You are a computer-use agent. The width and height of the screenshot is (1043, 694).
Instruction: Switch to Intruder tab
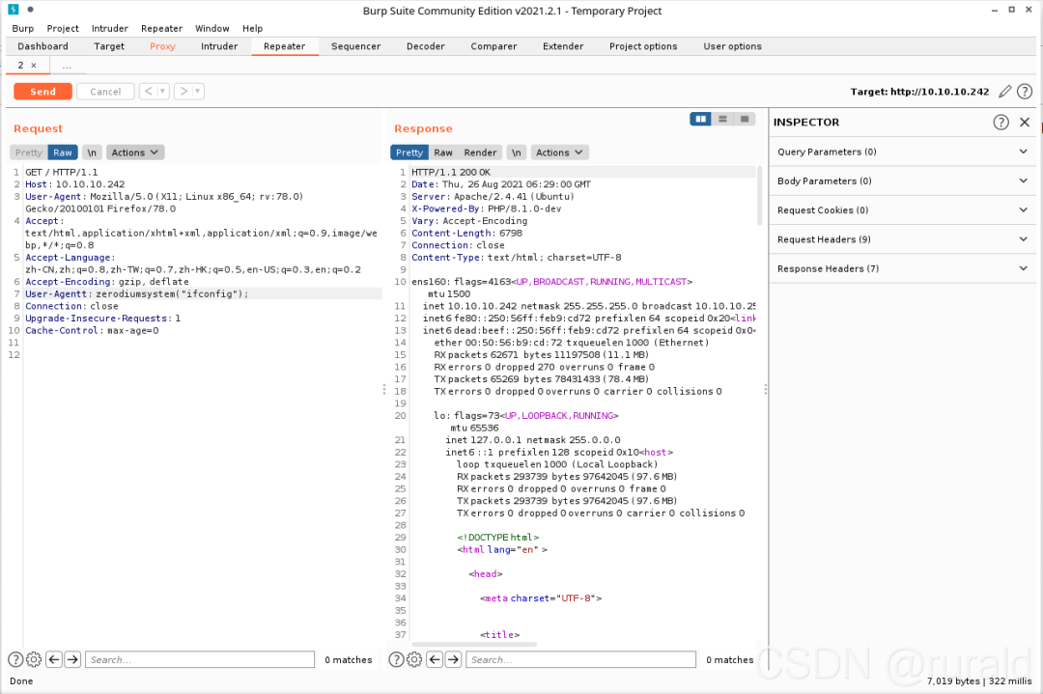tap(219, 46)
